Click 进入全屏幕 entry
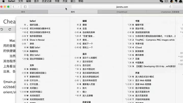The image size is (183, 103). [88, 96]
